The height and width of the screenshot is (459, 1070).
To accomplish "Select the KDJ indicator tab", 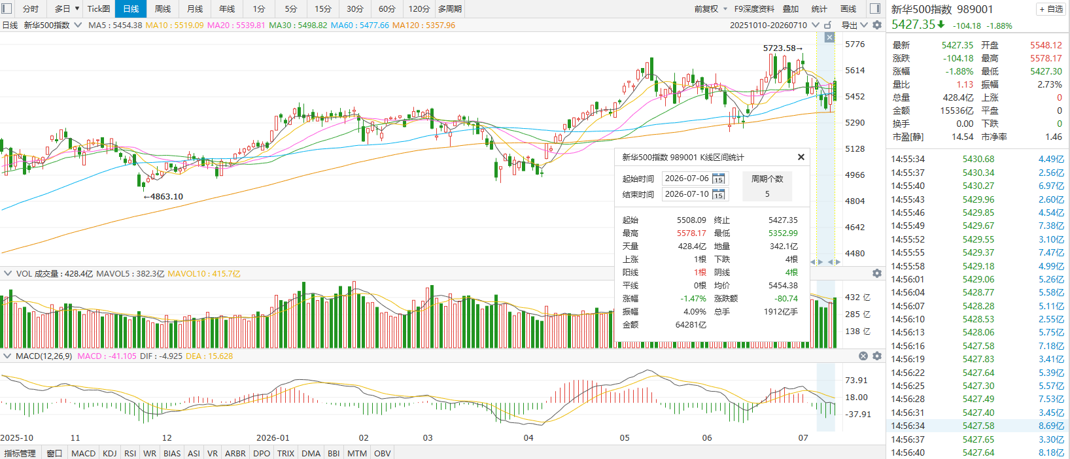I will pos(110,453).
